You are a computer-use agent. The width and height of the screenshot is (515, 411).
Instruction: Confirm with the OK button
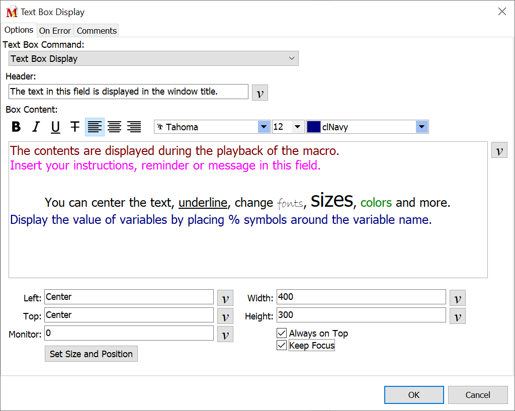click(x=413, y=395)
